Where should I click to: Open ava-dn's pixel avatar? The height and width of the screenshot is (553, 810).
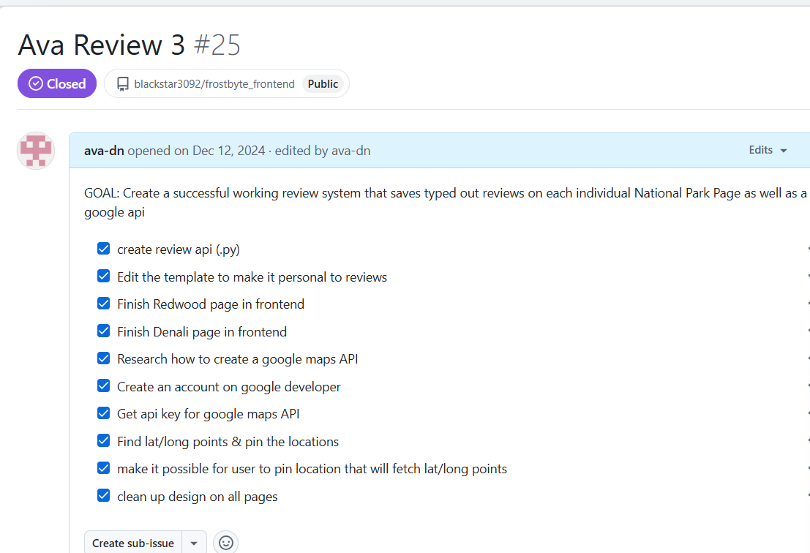pyautogui.click(x=36, y=151)
